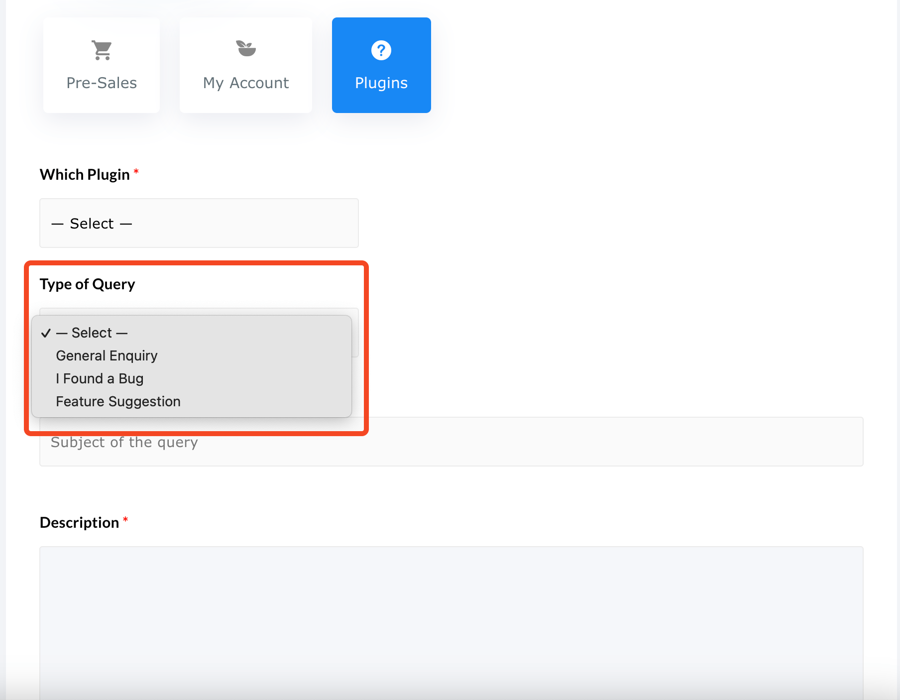
Task: Open the My Account tab label
Action: pos(246,83)
